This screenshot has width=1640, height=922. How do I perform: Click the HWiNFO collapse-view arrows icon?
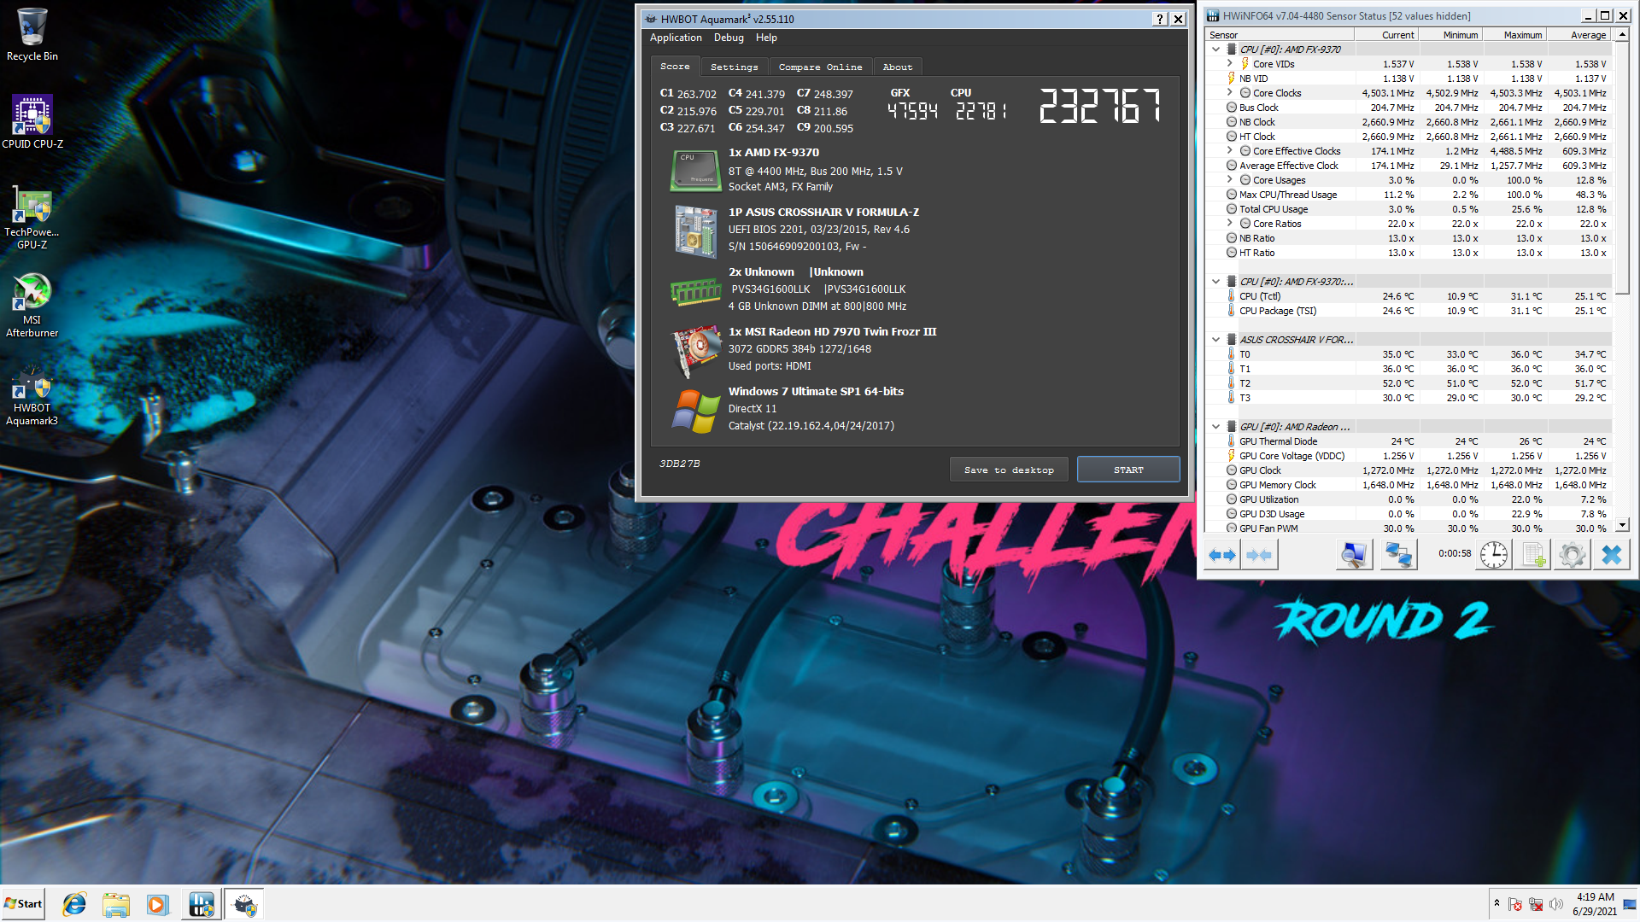[1259, 555]
